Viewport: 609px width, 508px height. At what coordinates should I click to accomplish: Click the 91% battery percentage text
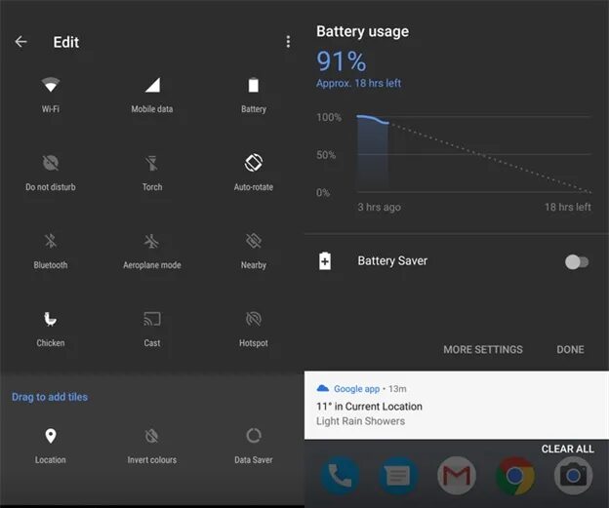[342, 61]
